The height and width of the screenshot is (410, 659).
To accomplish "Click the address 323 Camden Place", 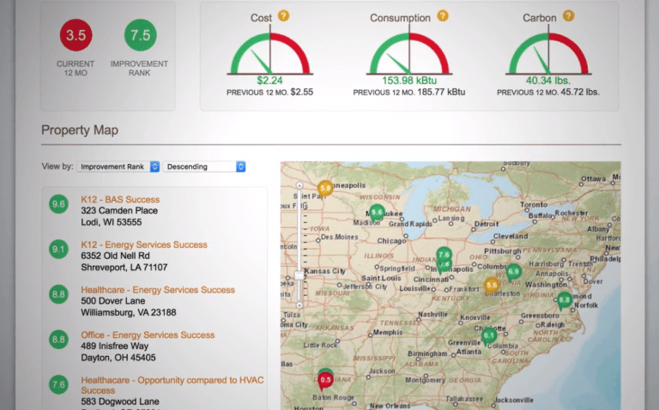I will (x=119, y=210).
